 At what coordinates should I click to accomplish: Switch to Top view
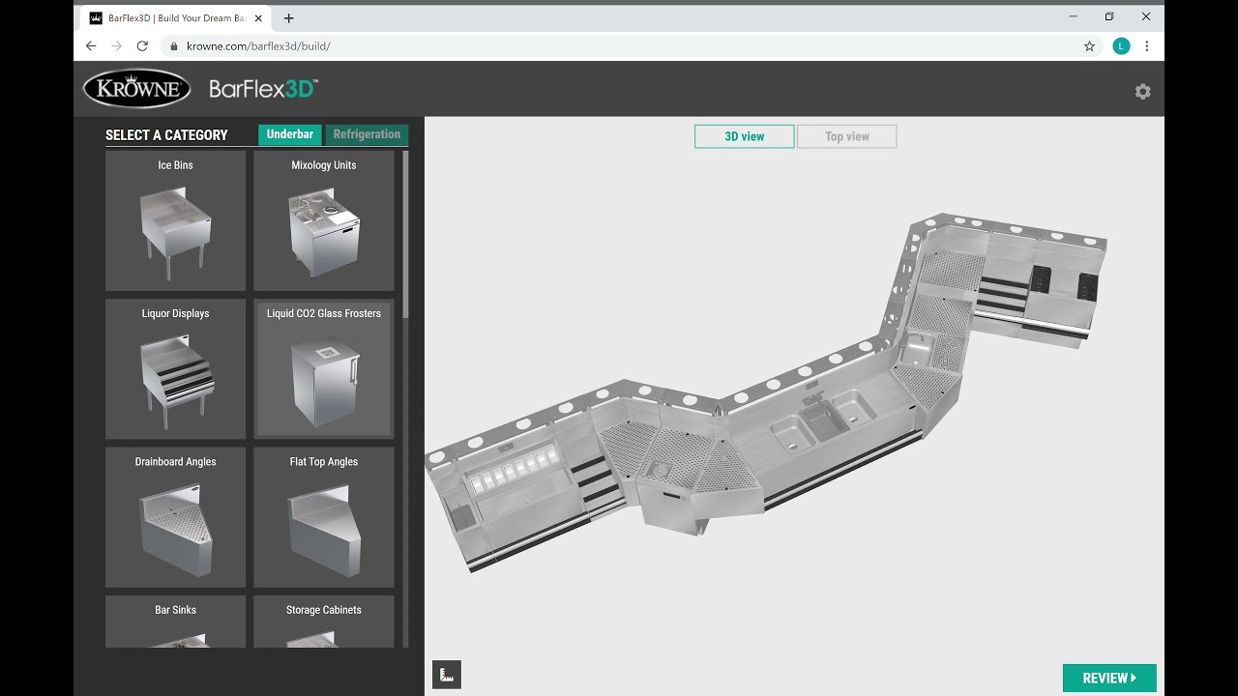[847, 136]
